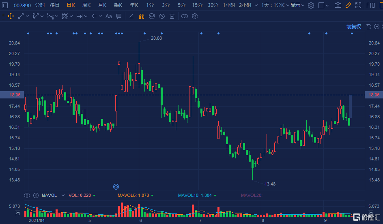The width and height of the screenshot is (383, 224).
Task: Toggle hide all drawings eye icon
Action: click(162, 16)
